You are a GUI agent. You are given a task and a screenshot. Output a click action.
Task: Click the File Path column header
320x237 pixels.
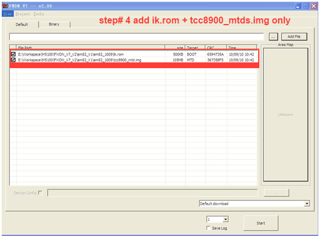(x=90, y=48)
